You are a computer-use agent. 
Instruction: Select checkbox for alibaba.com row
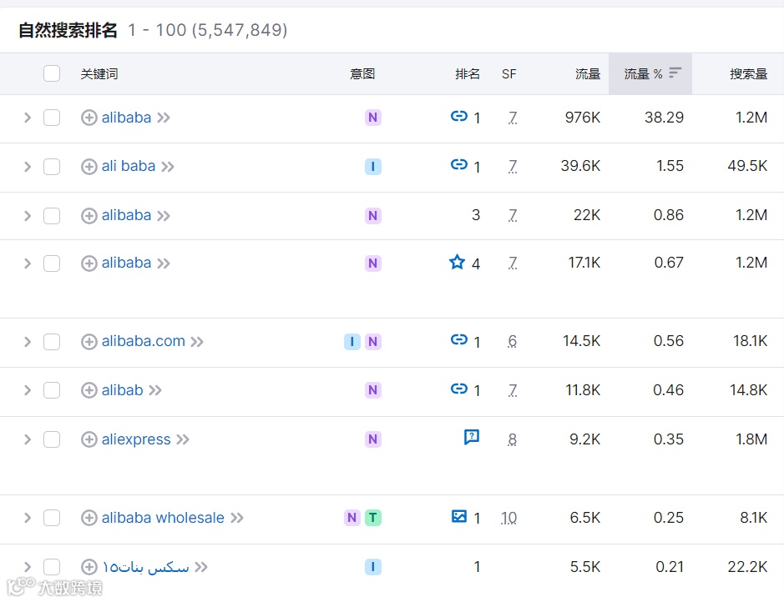(52, 342)
